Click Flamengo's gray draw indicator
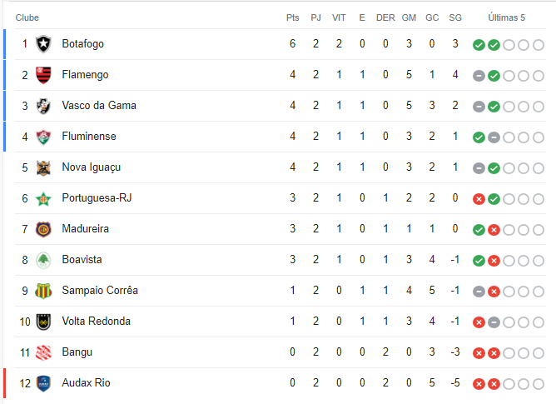 479,76
